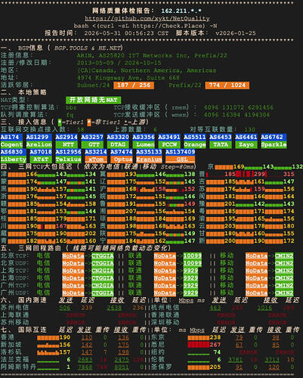303x378 pixels.
Task: Select red latency value 315
Action: point(289,174)
